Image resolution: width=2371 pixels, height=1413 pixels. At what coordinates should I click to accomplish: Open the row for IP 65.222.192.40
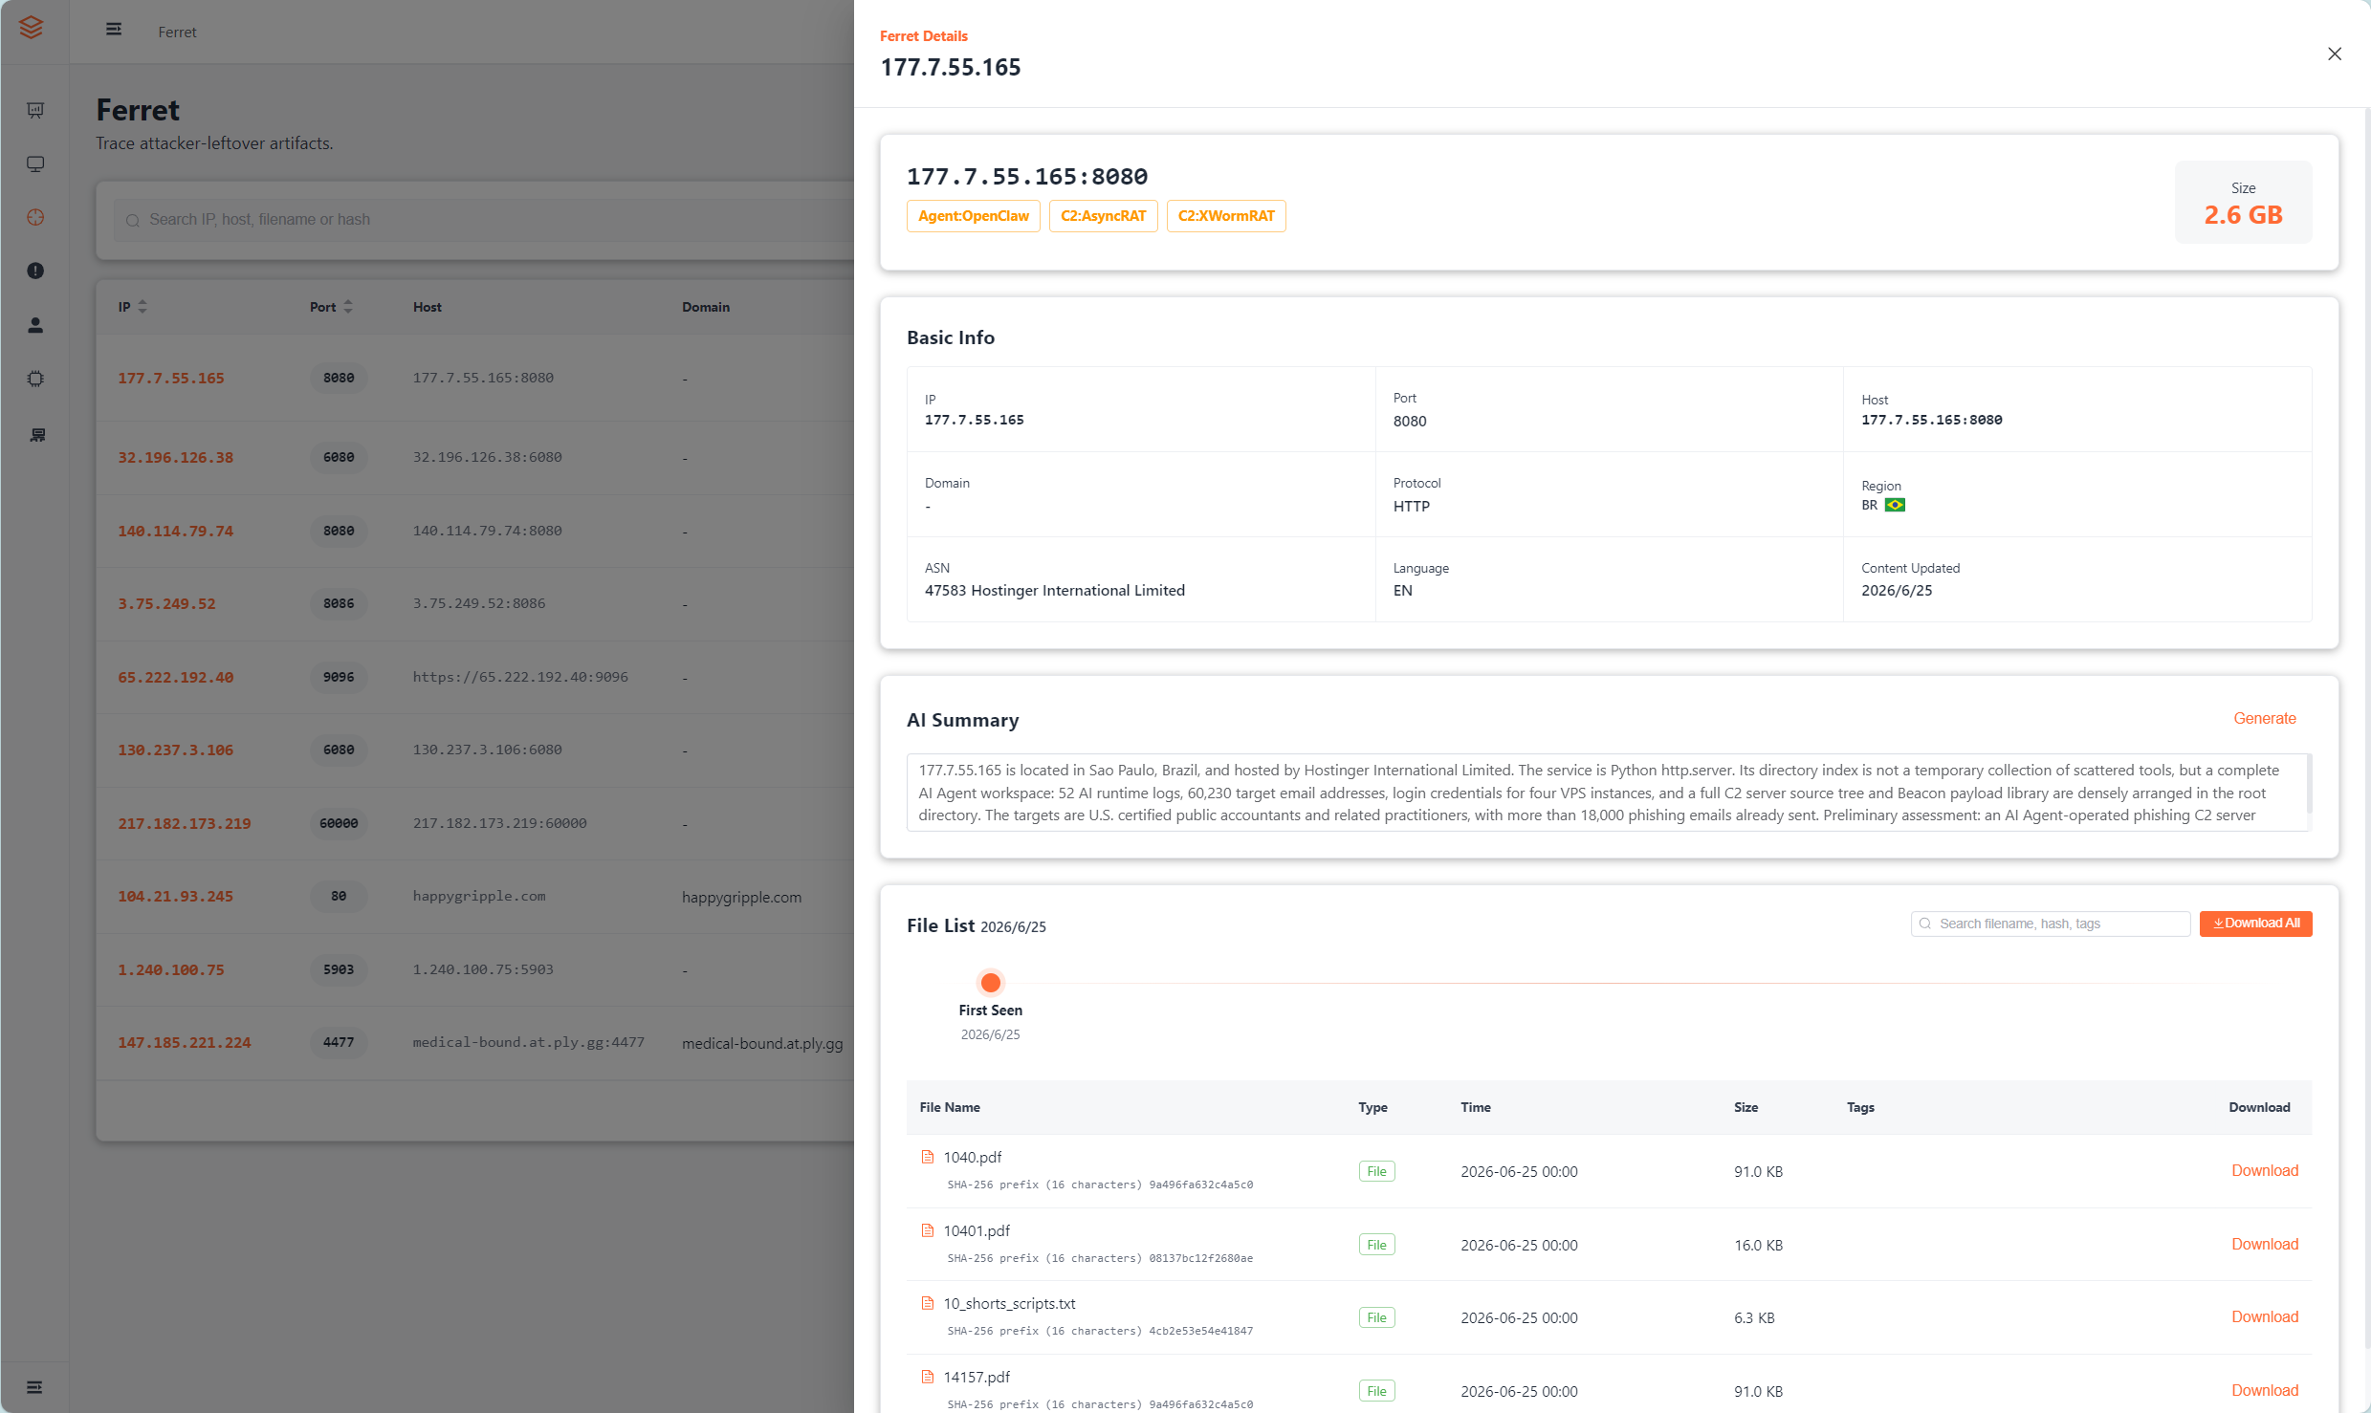point(475,678)
